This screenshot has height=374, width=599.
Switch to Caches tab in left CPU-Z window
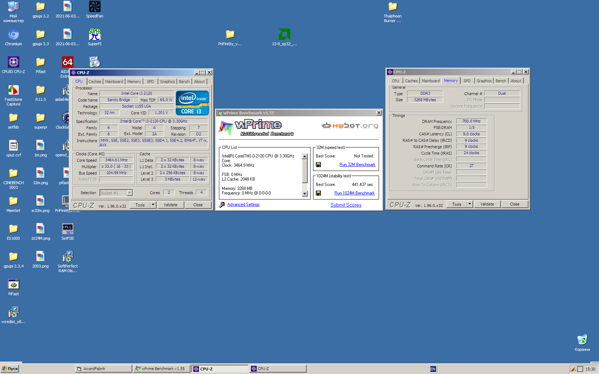95,82
